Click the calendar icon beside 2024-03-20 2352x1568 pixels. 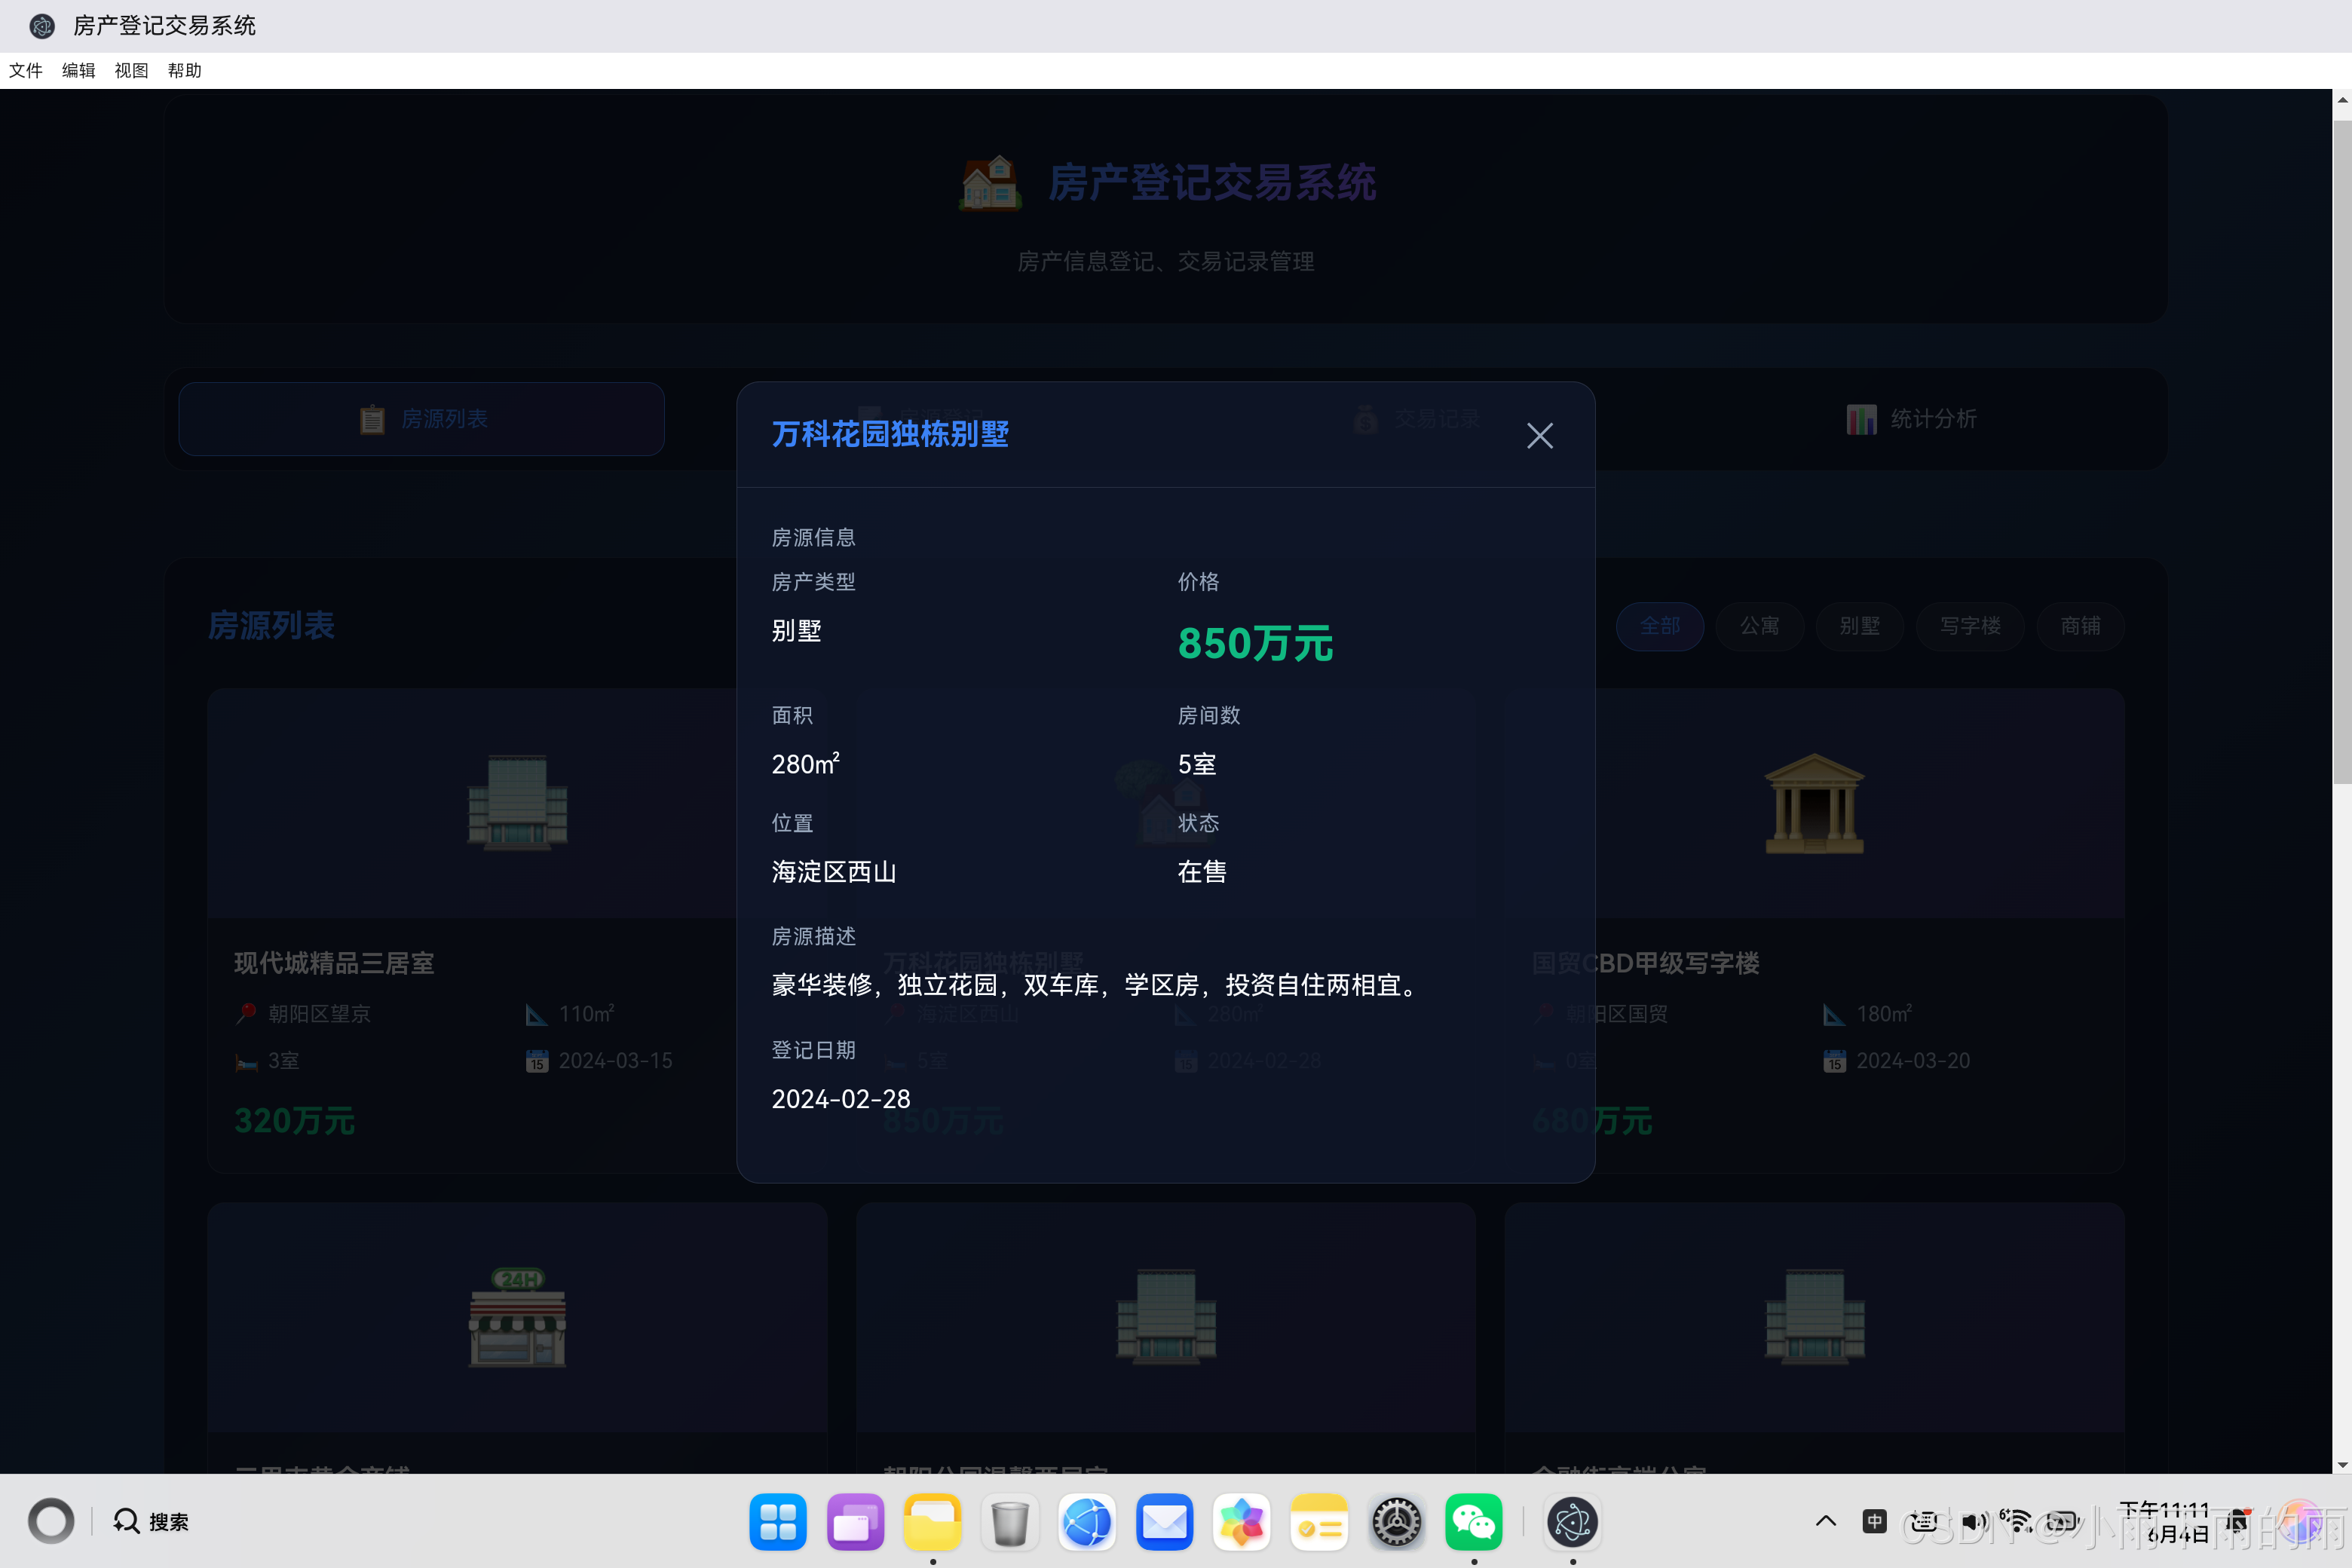coord(1834,1061)
